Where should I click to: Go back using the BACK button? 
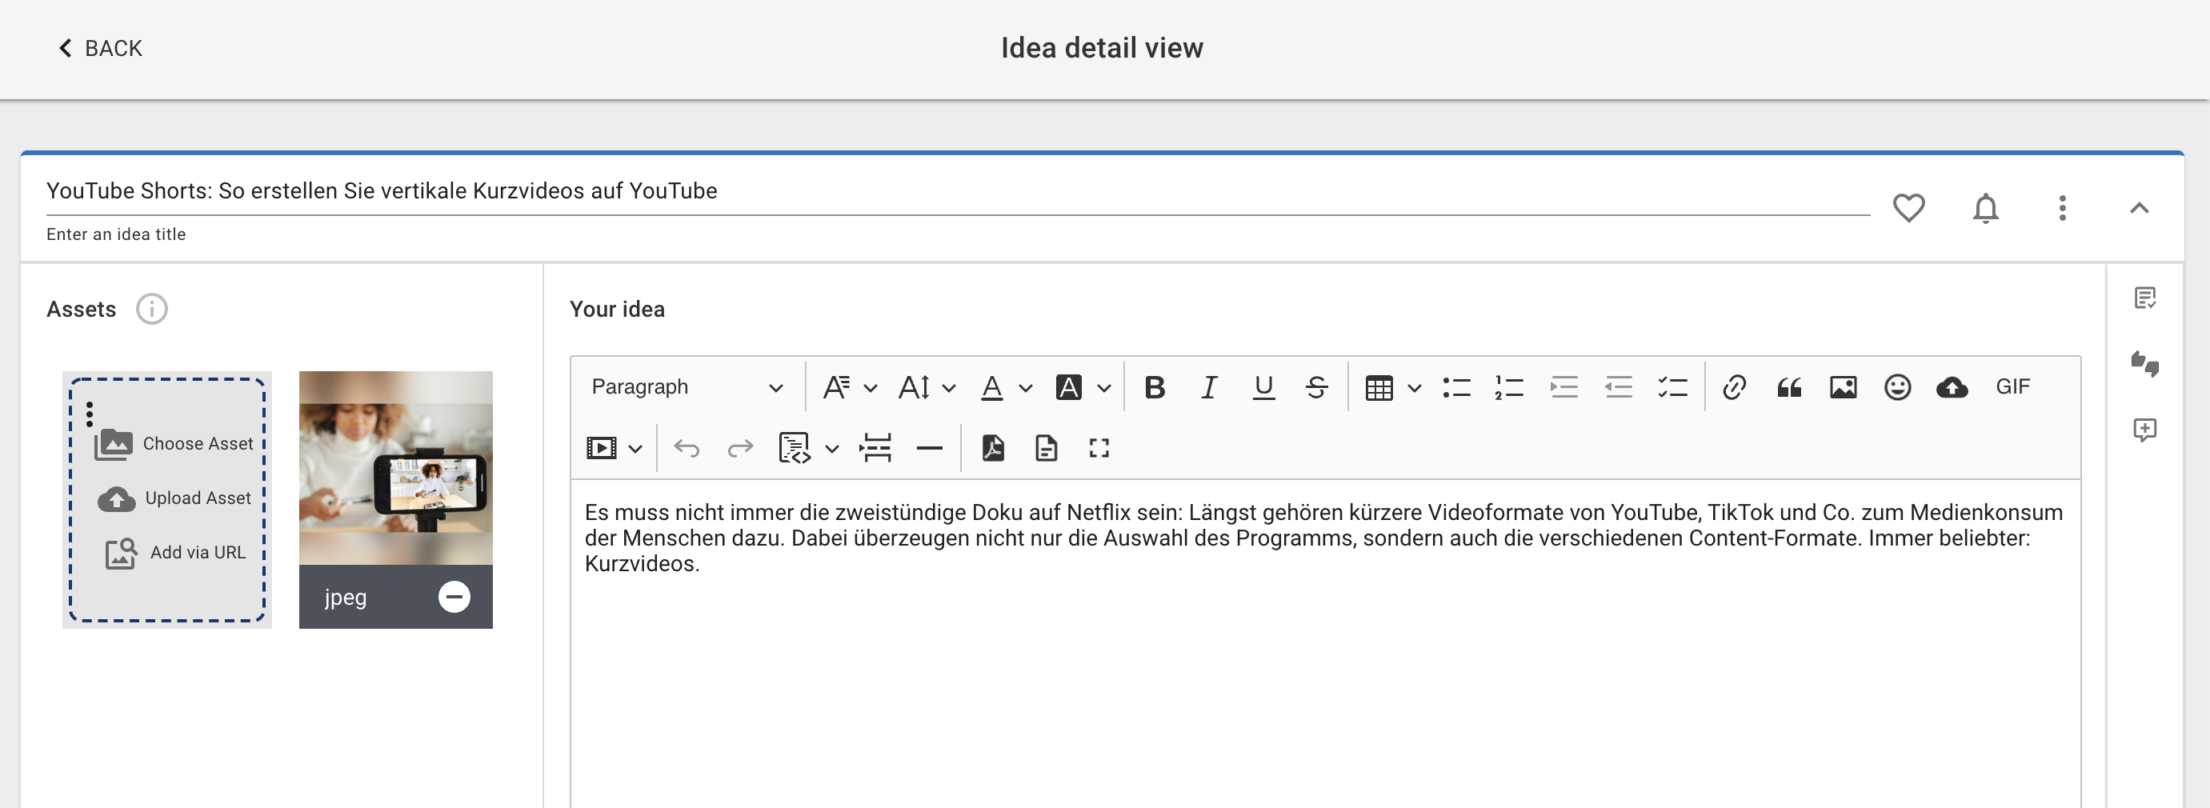[x=99, y=48]
